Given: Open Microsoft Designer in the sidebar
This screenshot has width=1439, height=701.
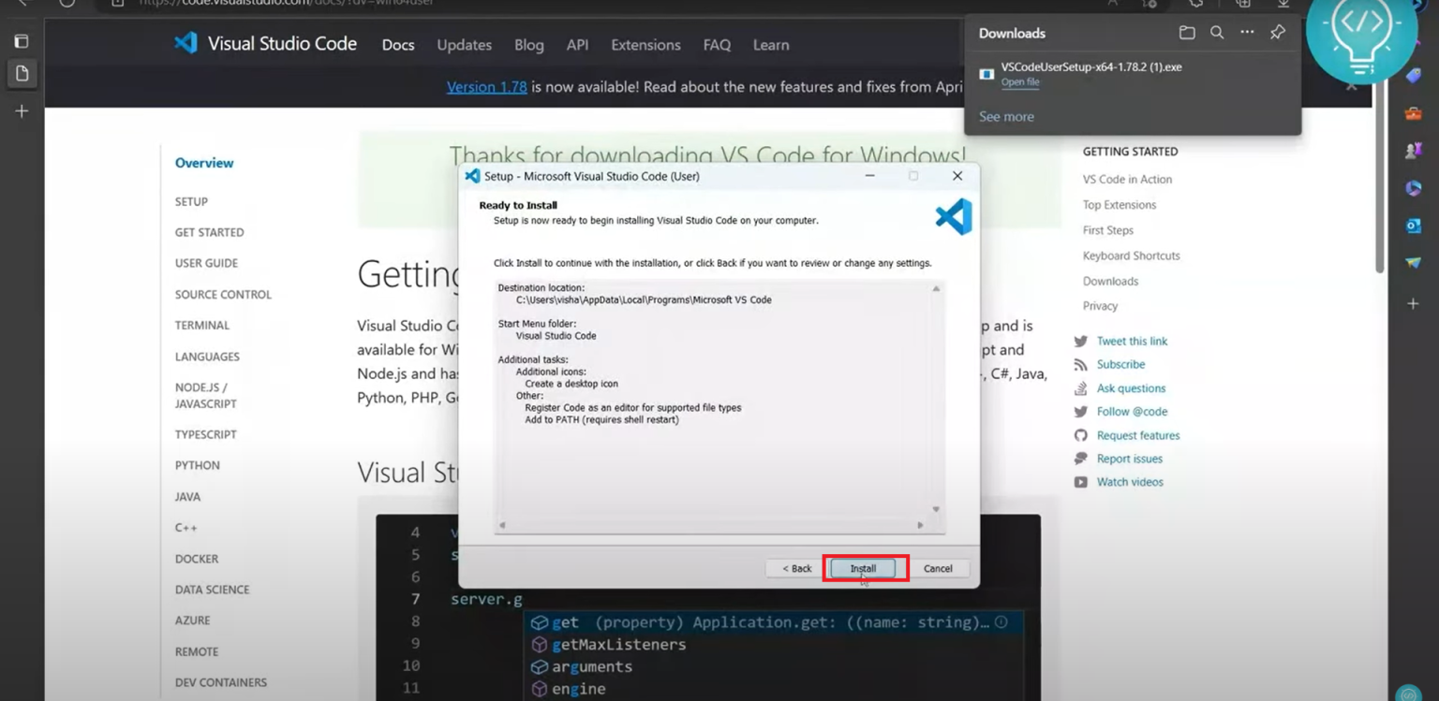Looking at the screenshot, I should [x=1413, y=187].
